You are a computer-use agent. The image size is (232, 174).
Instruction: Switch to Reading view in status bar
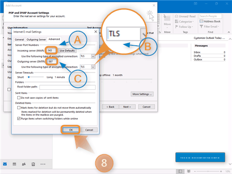point(188,171)
